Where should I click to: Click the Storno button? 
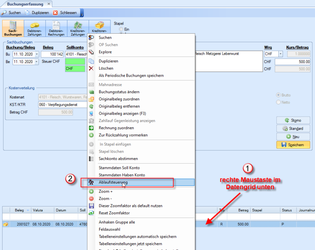pyautogui.click(x=293, y=120)
